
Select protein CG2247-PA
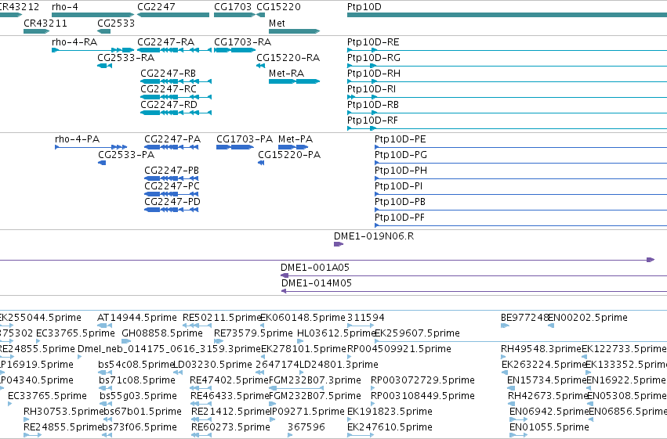coord(172,147)
